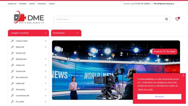Expand the Categorii produse dropdown
This screenshot has width=188, height=106.
pos(28,33)
